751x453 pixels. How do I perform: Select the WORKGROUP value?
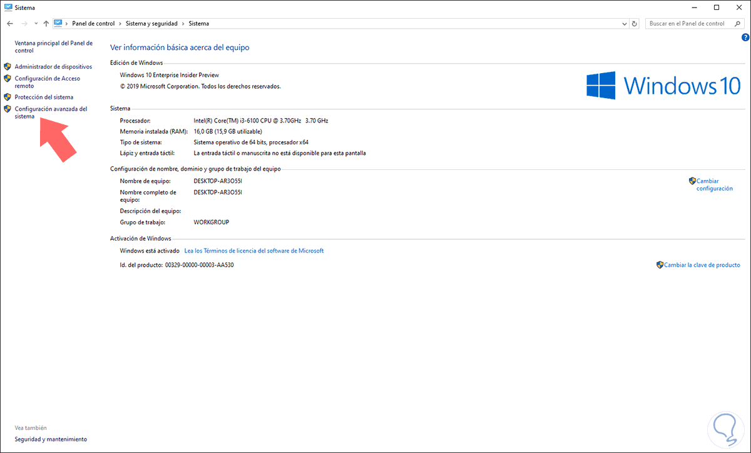212,222
